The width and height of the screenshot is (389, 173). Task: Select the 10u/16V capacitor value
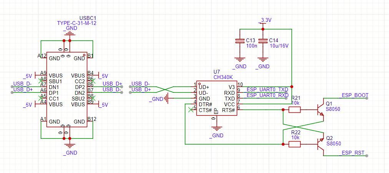tap(279, 46)
